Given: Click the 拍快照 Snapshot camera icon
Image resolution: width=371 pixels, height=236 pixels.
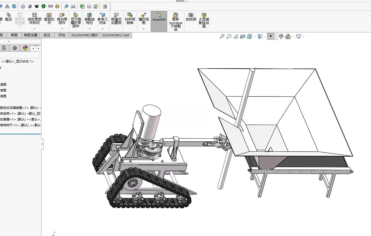Looking at the screenshot, I should [x=191, y=17].
